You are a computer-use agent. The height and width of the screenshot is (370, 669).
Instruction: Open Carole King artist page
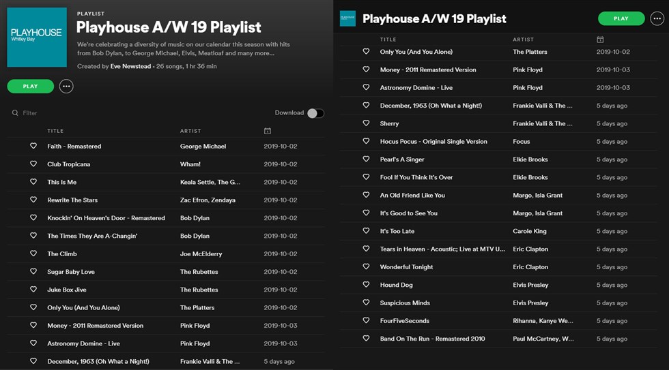530,231
